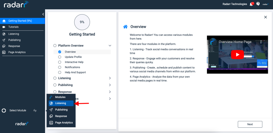Click the Radarr logo at the sidebar bottom
Viewport: 273px width, 133px height.
(22, 124)
